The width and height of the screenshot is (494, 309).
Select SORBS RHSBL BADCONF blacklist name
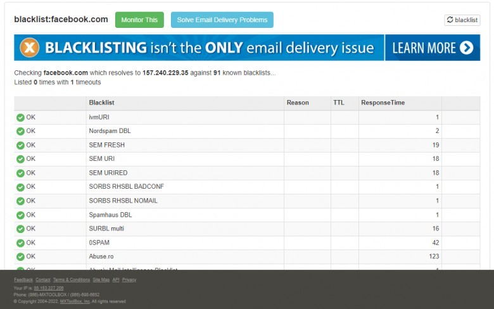coord(126,186)
